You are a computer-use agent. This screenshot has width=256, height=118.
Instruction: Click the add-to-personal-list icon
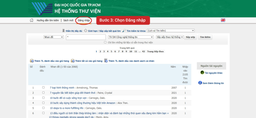coord(106,60)
